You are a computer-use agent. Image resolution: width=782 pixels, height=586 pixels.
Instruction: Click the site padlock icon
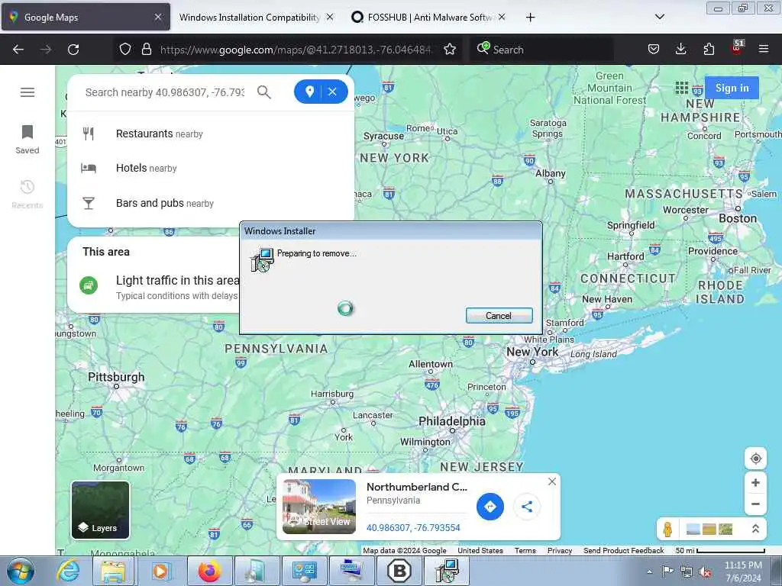click(146, 50)
